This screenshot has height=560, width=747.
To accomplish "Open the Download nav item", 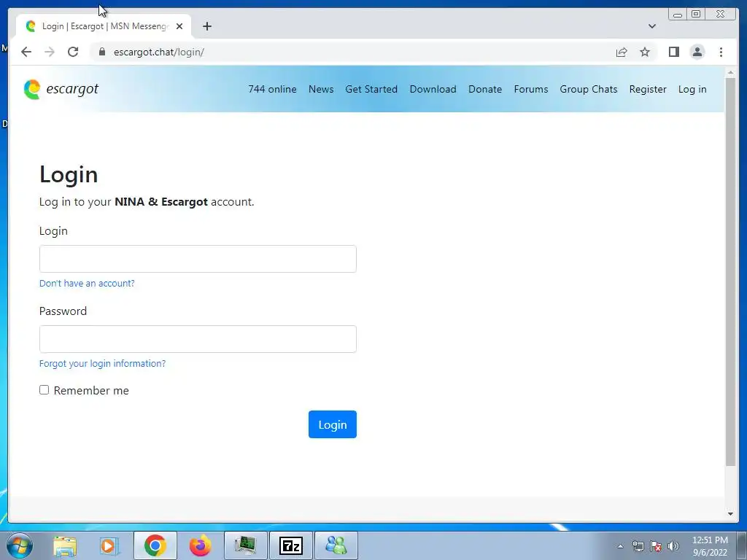I will tap(433, 89).
